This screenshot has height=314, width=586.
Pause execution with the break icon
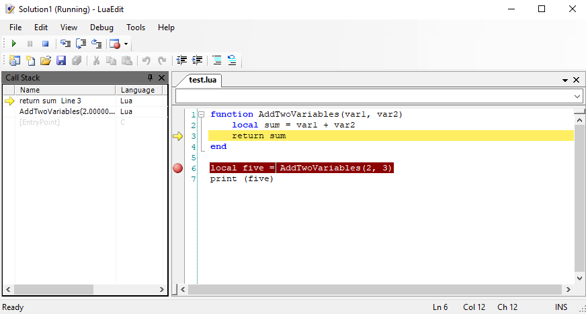coord(30,44)
